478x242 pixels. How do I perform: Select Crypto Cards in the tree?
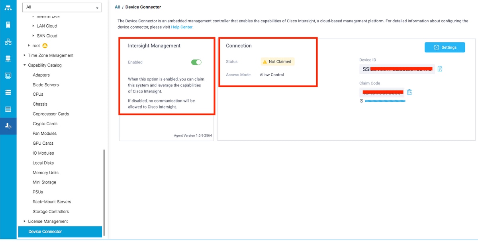45,124
